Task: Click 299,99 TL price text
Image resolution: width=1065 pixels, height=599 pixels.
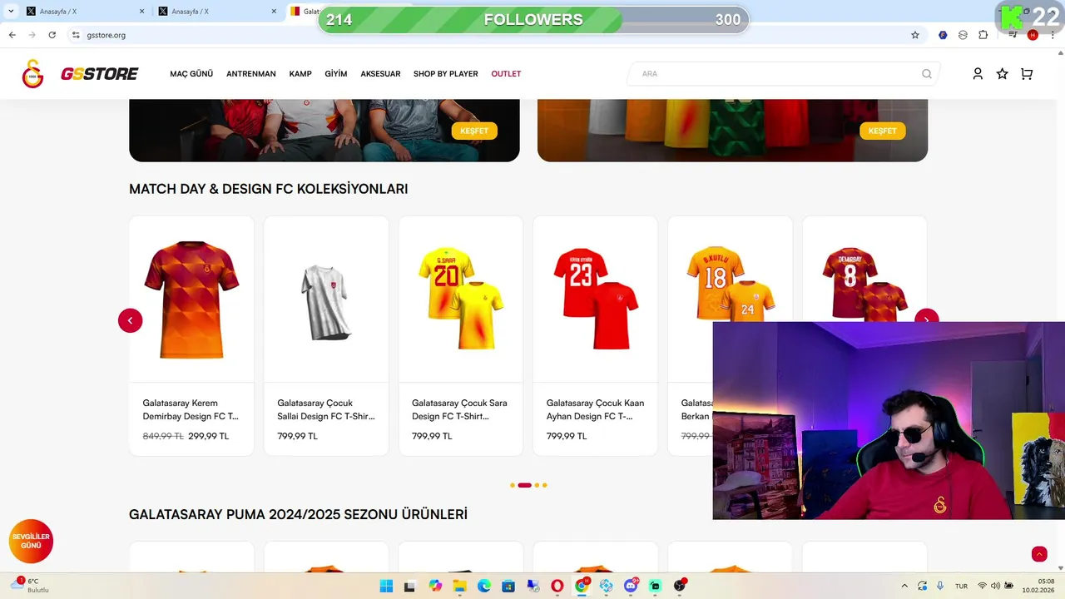Action: pos(208,436)
